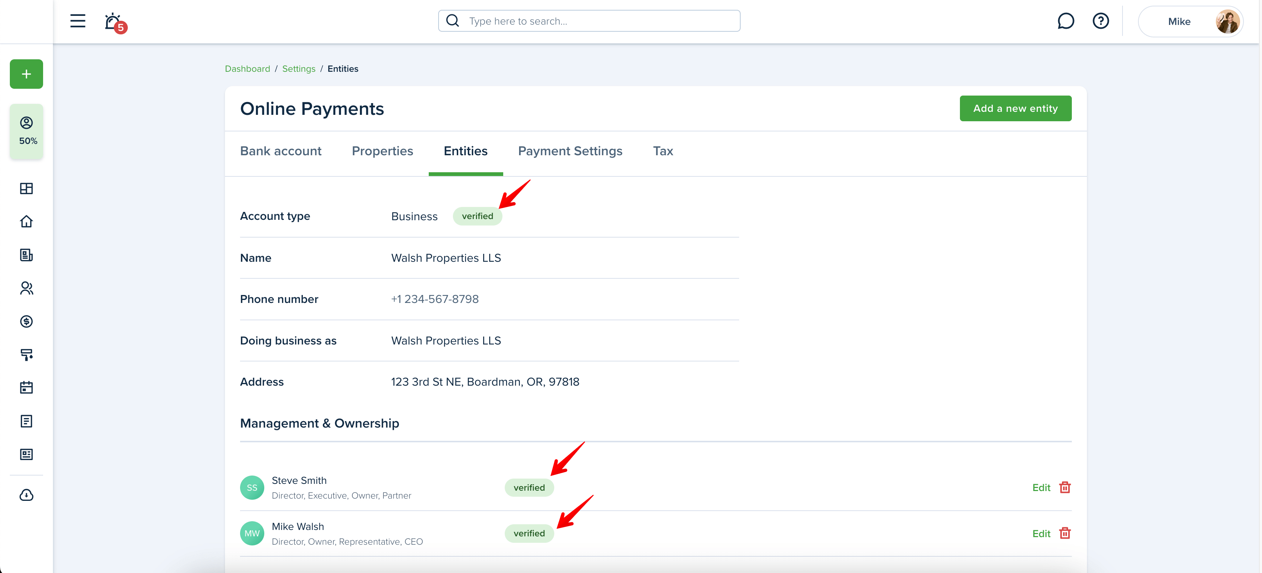Go to Dashboard breadcrumb link
Screen dimensions: 1262x573
click(247, 69)
